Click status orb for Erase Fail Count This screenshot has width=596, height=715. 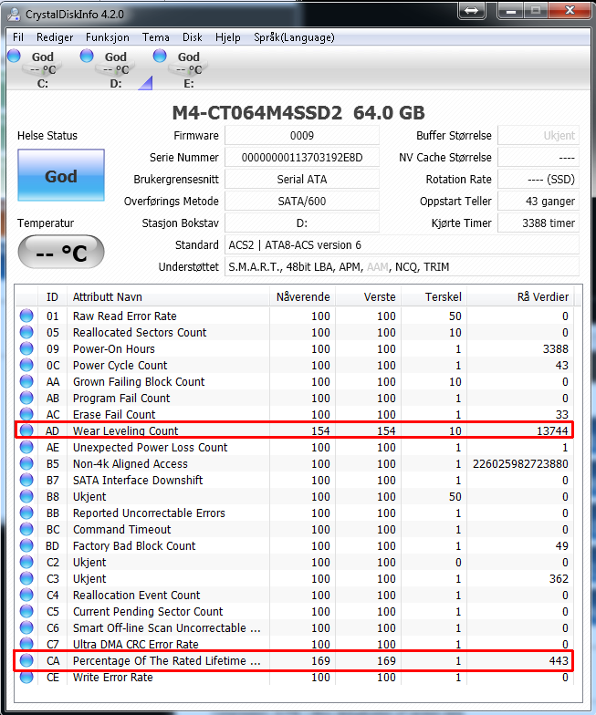(x=26, y=414)
